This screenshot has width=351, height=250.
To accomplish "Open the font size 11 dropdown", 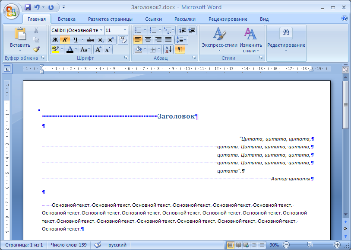I will pos(125,30).
